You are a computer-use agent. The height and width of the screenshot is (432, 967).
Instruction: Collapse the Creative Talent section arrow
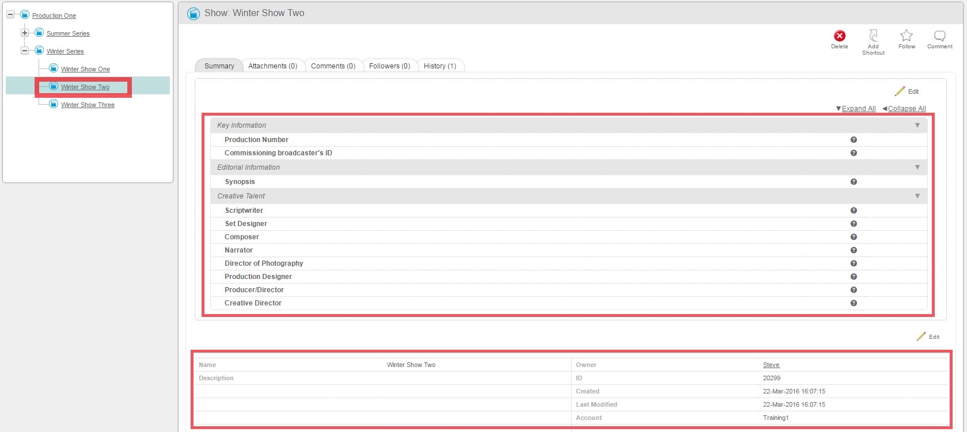click(917, 196)
